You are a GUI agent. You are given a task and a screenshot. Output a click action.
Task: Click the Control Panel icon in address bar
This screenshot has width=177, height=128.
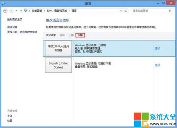pyautogui.click(x=26, y=11)
